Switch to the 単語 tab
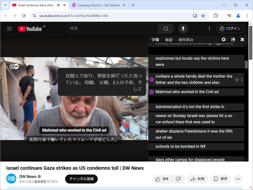Viewport: 253px width, 190px height. pos(169,39)
